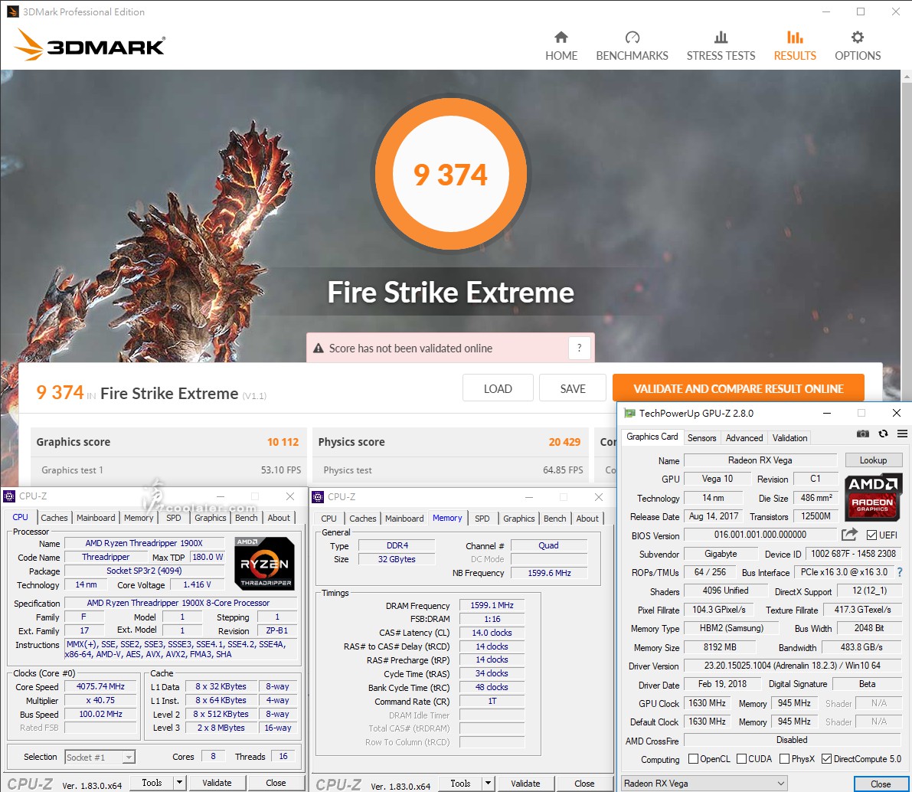Refresh GPU-Z data with the refresh icon
This screenshot has width=912, height=792.
click(883, 434)
